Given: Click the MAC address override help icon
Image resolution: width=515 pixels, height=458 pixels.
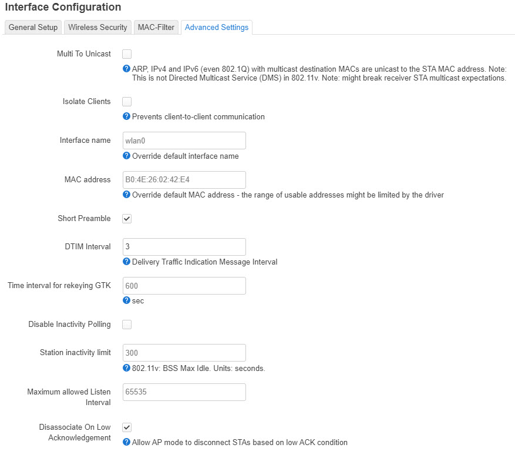Looking at the screenshot, I should (x=126, y=195).
